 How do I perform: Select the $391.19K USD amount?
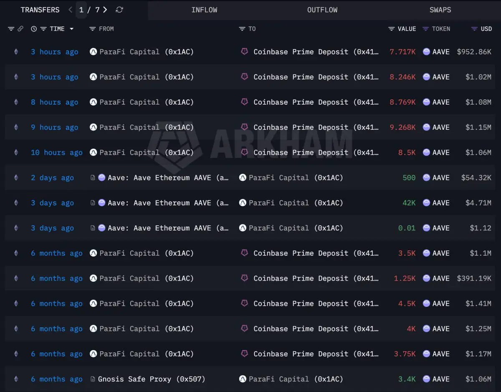[x=474, y=278]
